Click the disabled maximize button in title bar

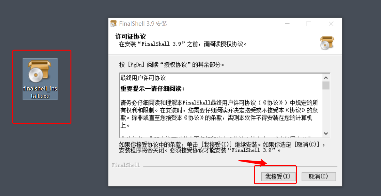point(309,24)
